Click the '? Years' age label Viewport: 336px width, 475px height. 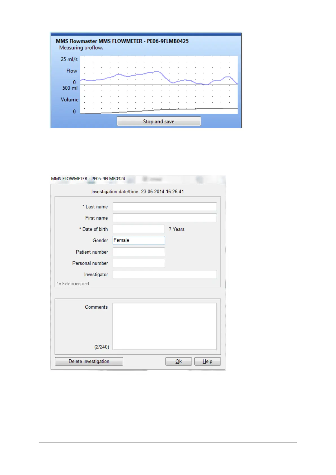177,229
